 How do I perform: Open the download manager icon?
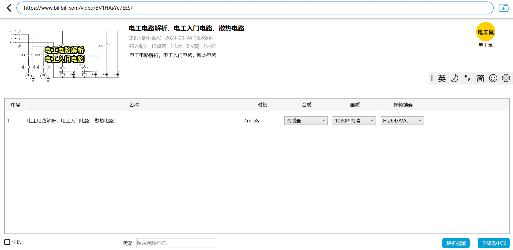click(503, 8)
